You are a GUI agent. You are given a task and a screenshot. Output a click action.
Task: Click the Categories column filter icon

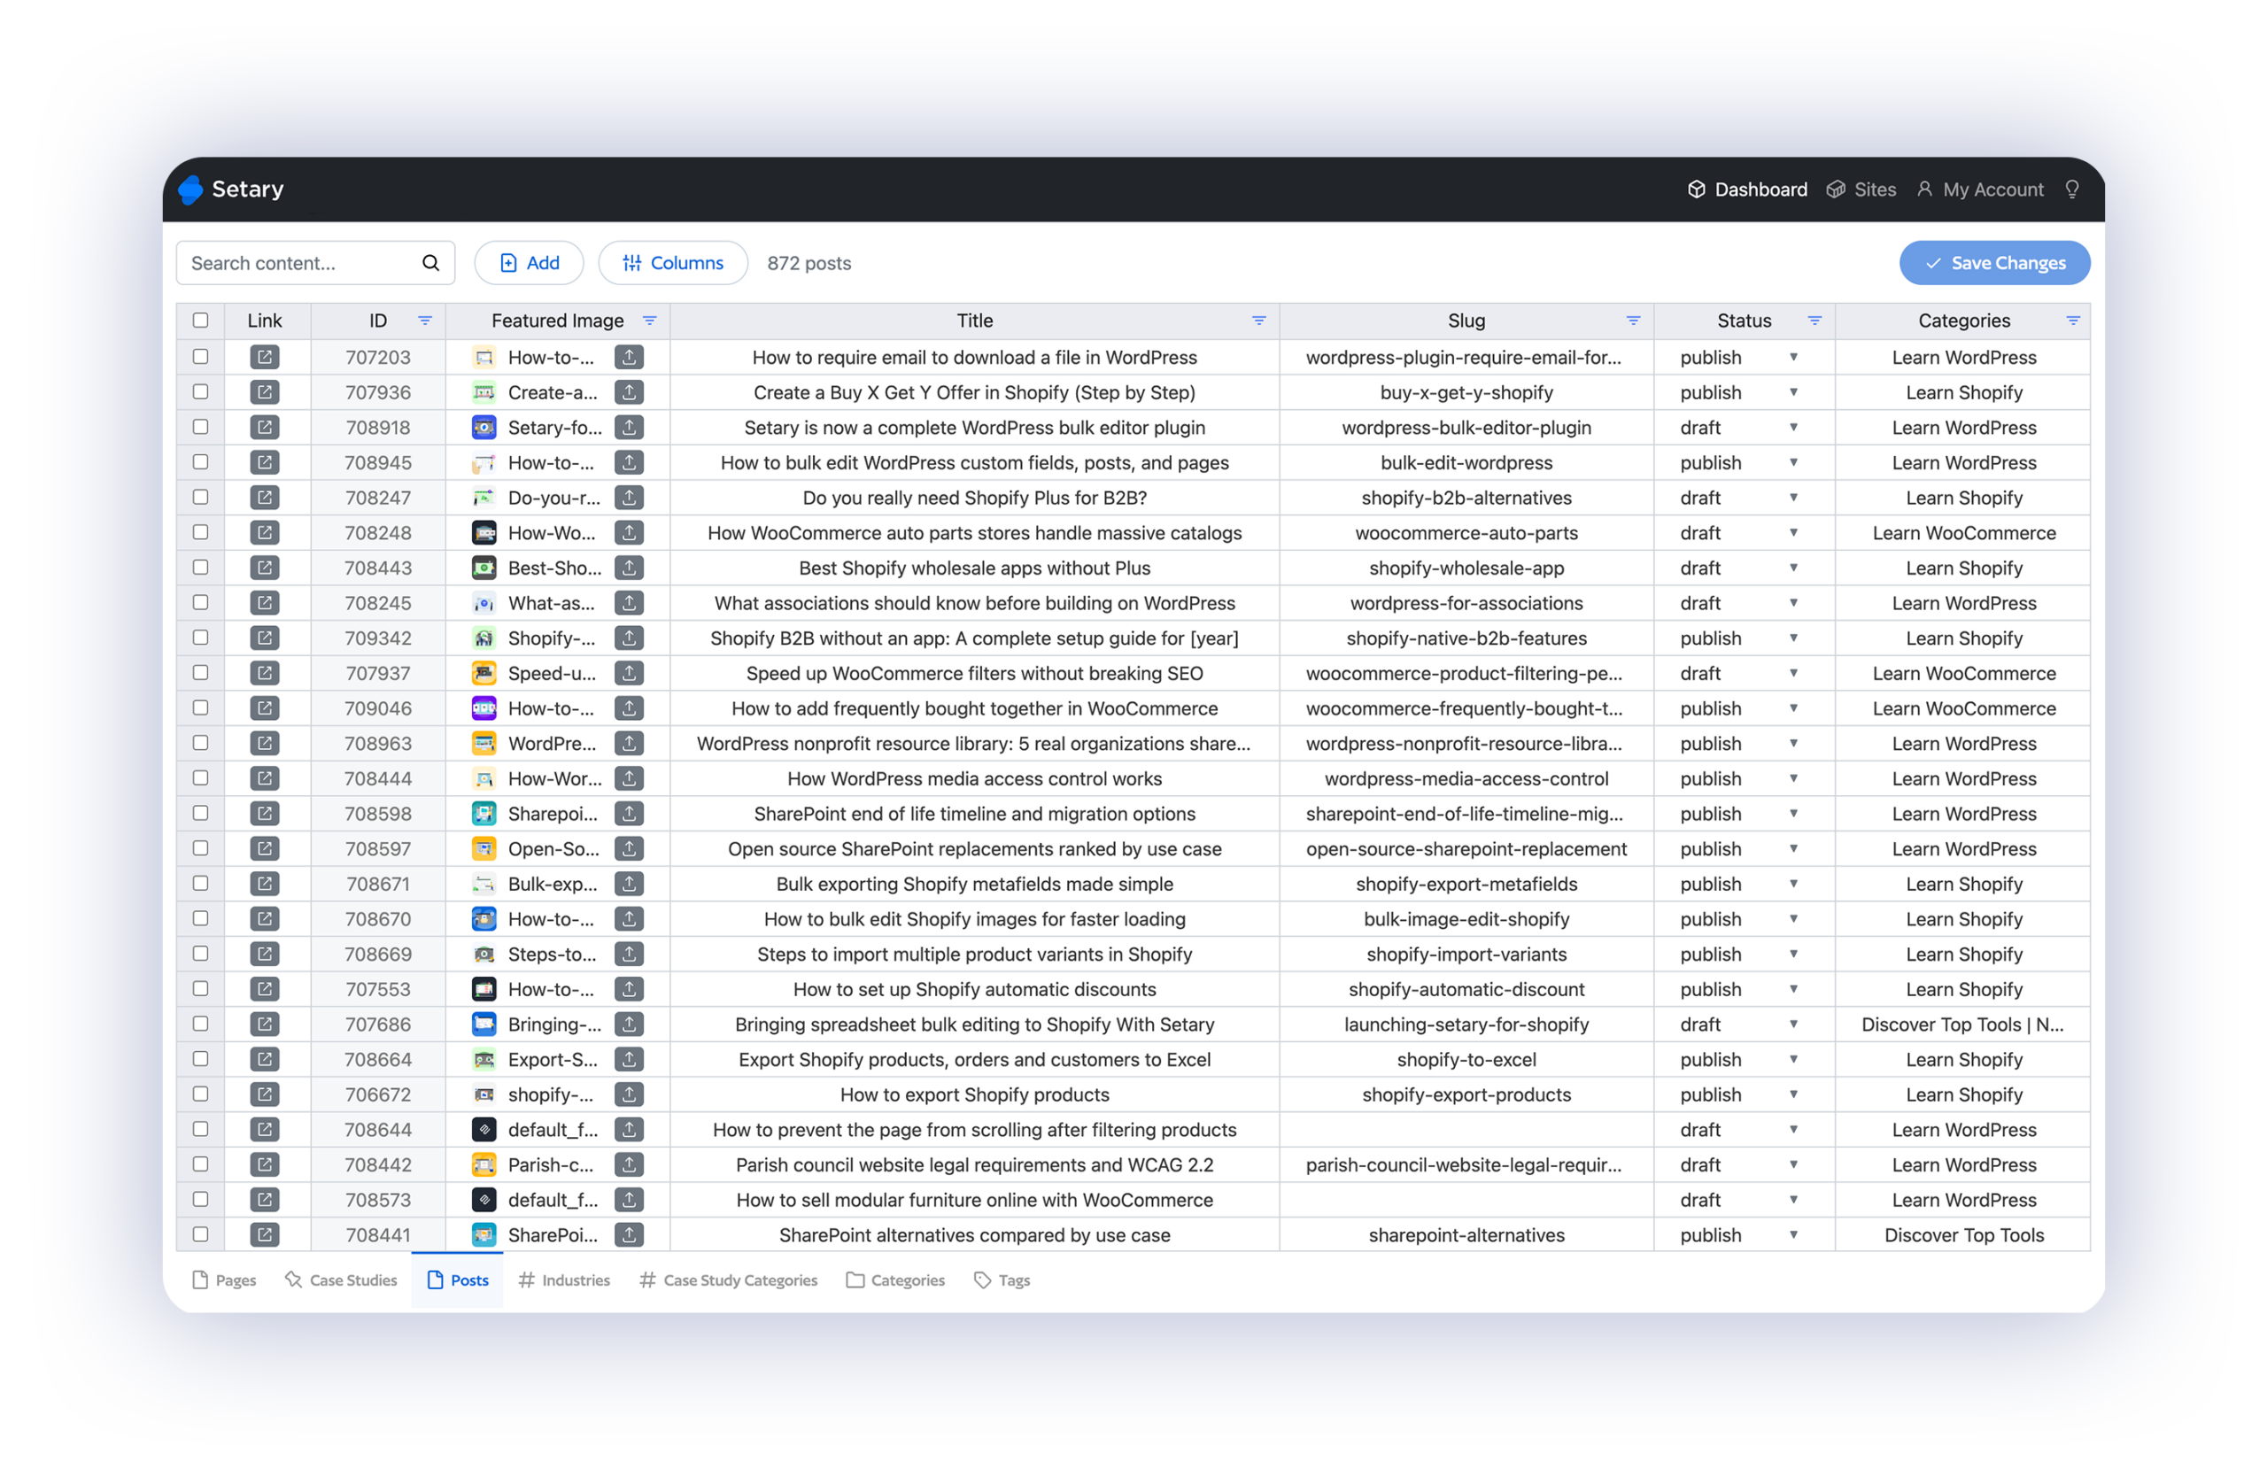(x=2073, y=321)
